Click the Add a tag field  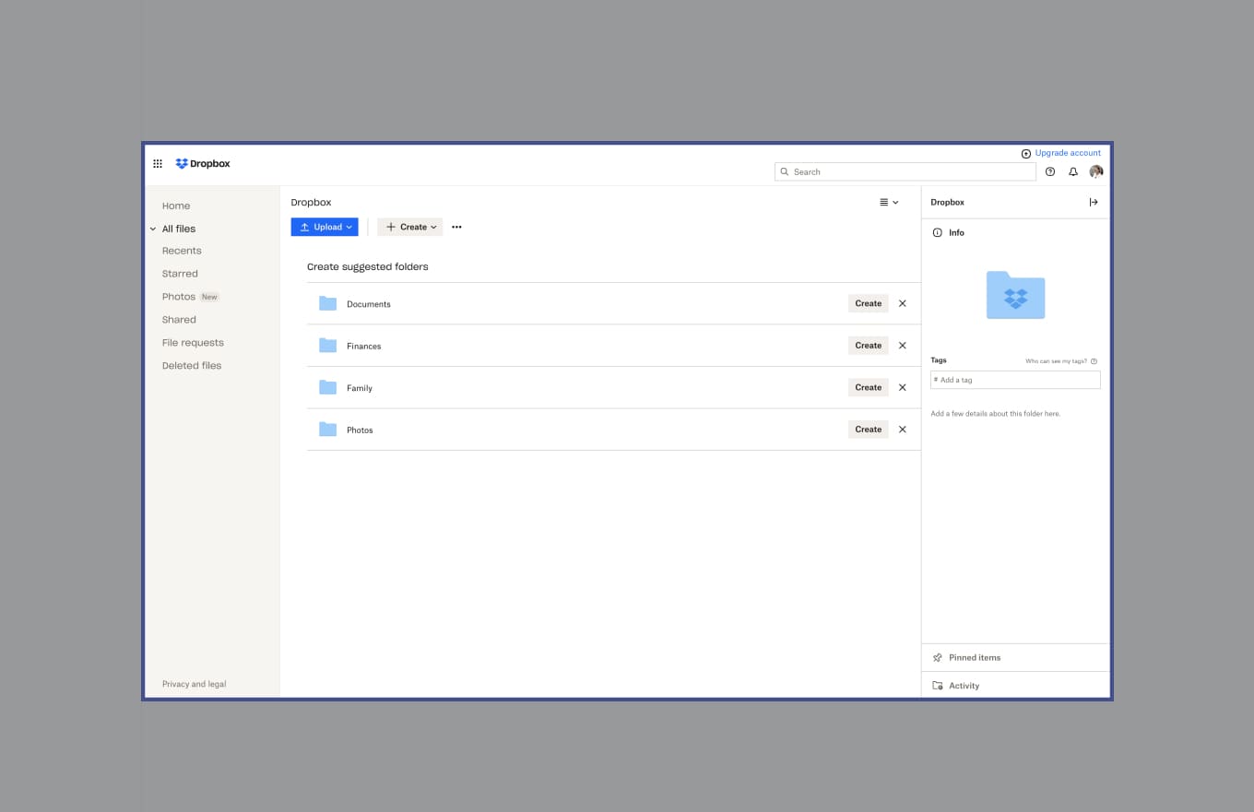point(1015,380)
